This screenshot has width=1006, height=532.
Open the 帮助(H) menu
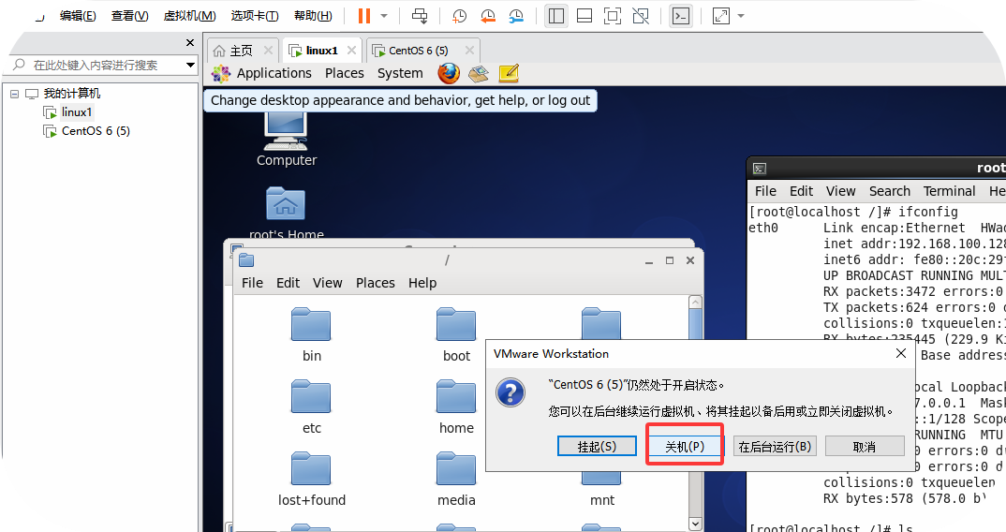pyautogui.click(x=313, y=16)
